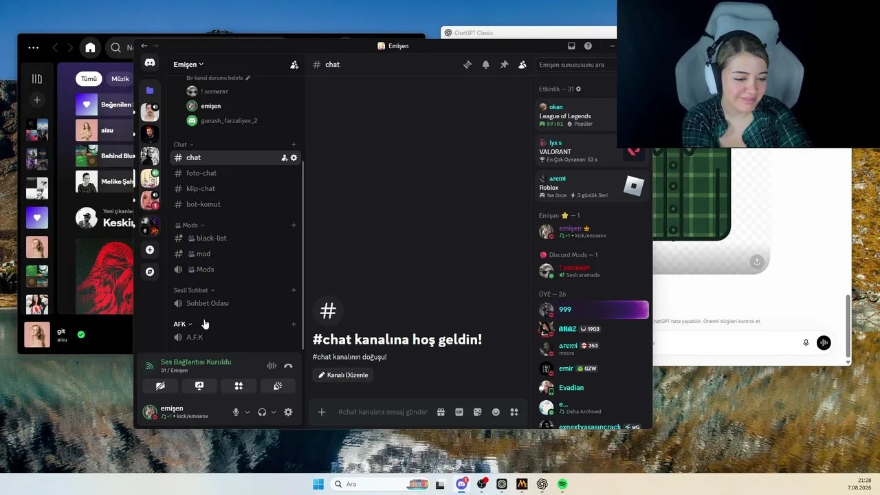The image size is (880, 495).
Task: Collapse the AFK category
Action: coord(183,324)
